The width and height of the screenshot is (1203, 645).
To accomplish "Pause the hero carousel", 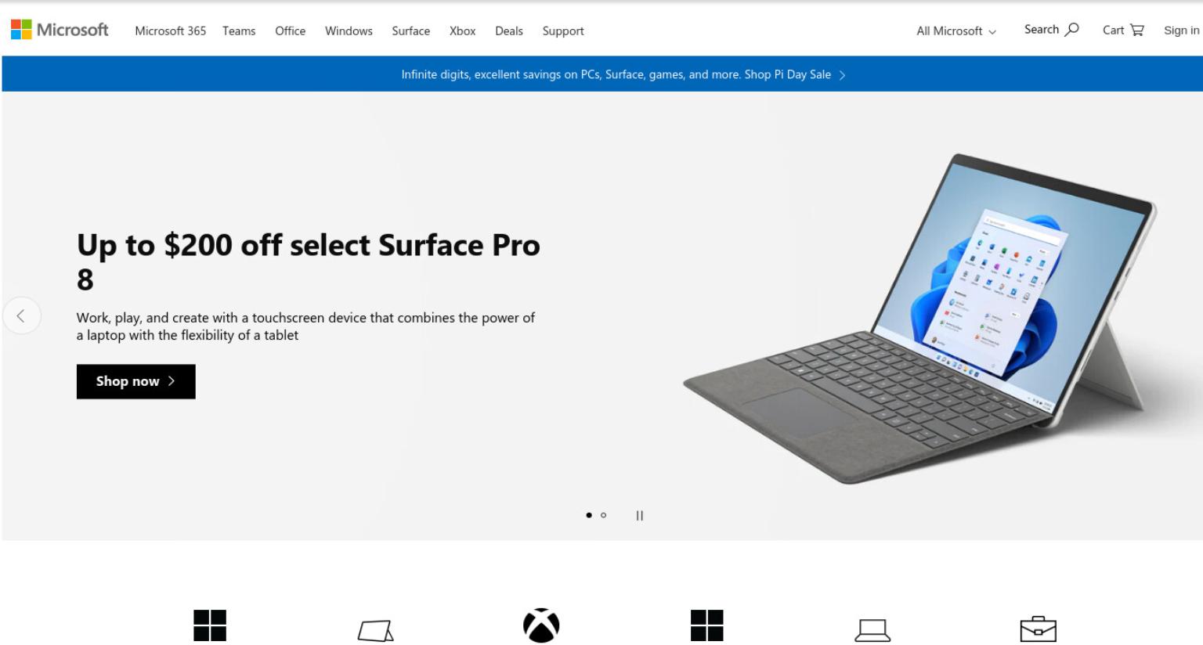I will (x=640, y=515).
